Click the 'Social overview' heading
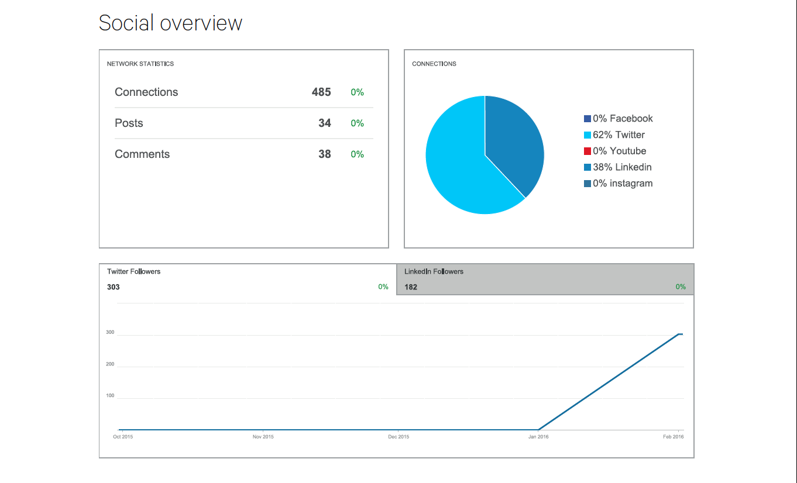Image resolution: width=797 pixels, height=483 pixels. tap(170, 23)
